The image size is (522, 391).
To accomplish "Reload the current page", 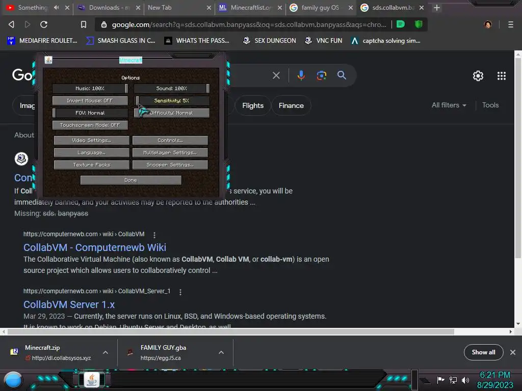I will pyautogui.click(x=44, y=24).
